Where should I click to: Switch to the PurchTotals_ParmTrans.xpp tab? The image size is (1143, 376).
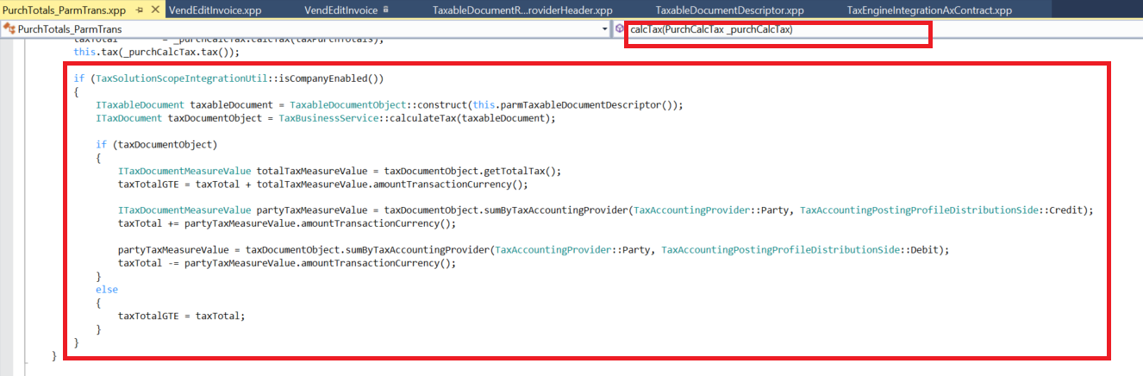[65, 10]
